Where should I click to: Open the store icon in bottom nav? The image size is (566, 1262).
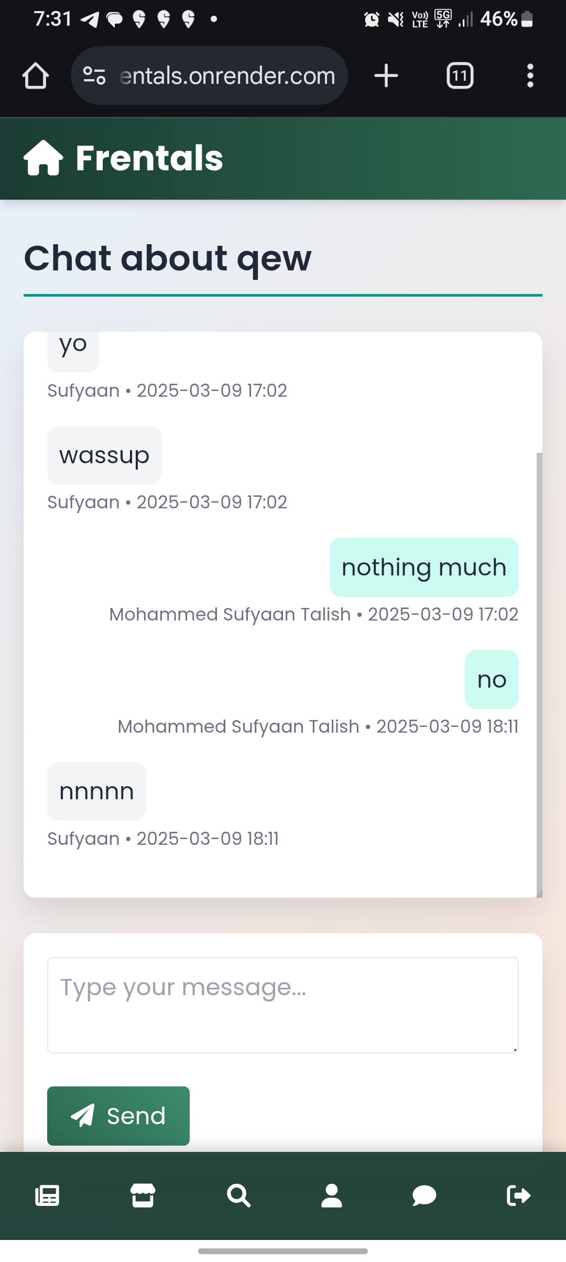coord(143,1196)
